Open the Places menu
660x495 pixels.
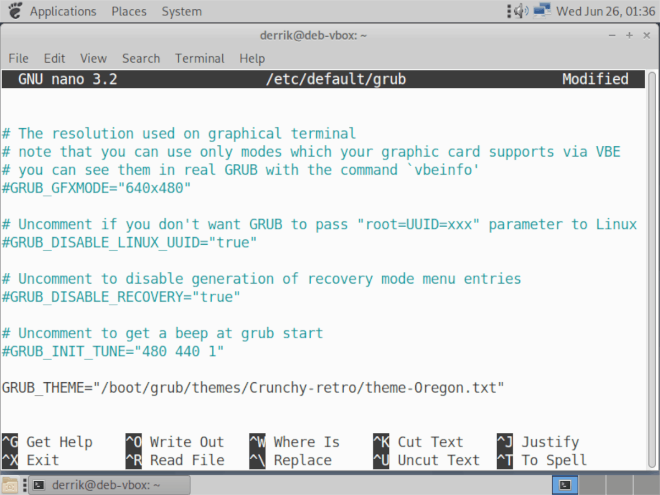pyautogui.click(x=128, y=11)
